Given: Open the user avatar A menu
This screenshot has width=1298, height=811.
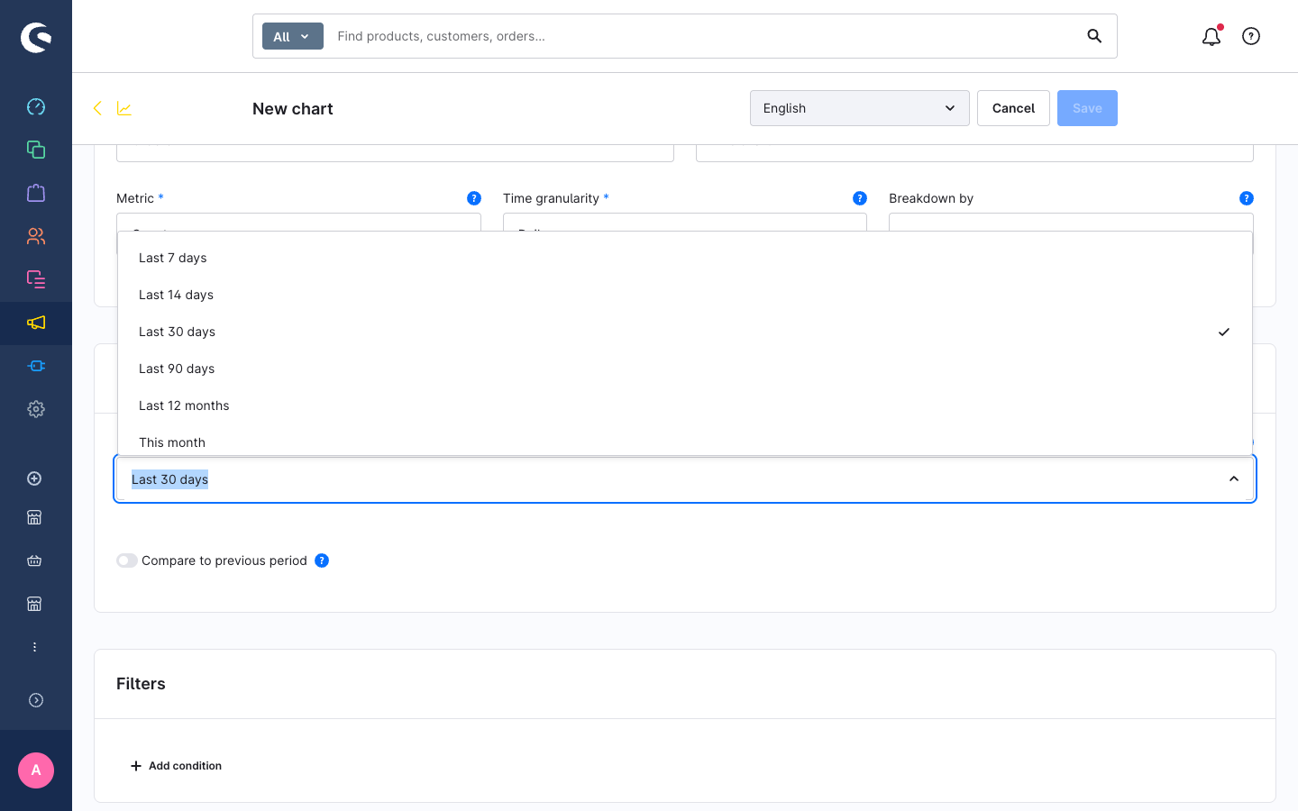Looking at the screenshot, I should [x=36, y=770].
